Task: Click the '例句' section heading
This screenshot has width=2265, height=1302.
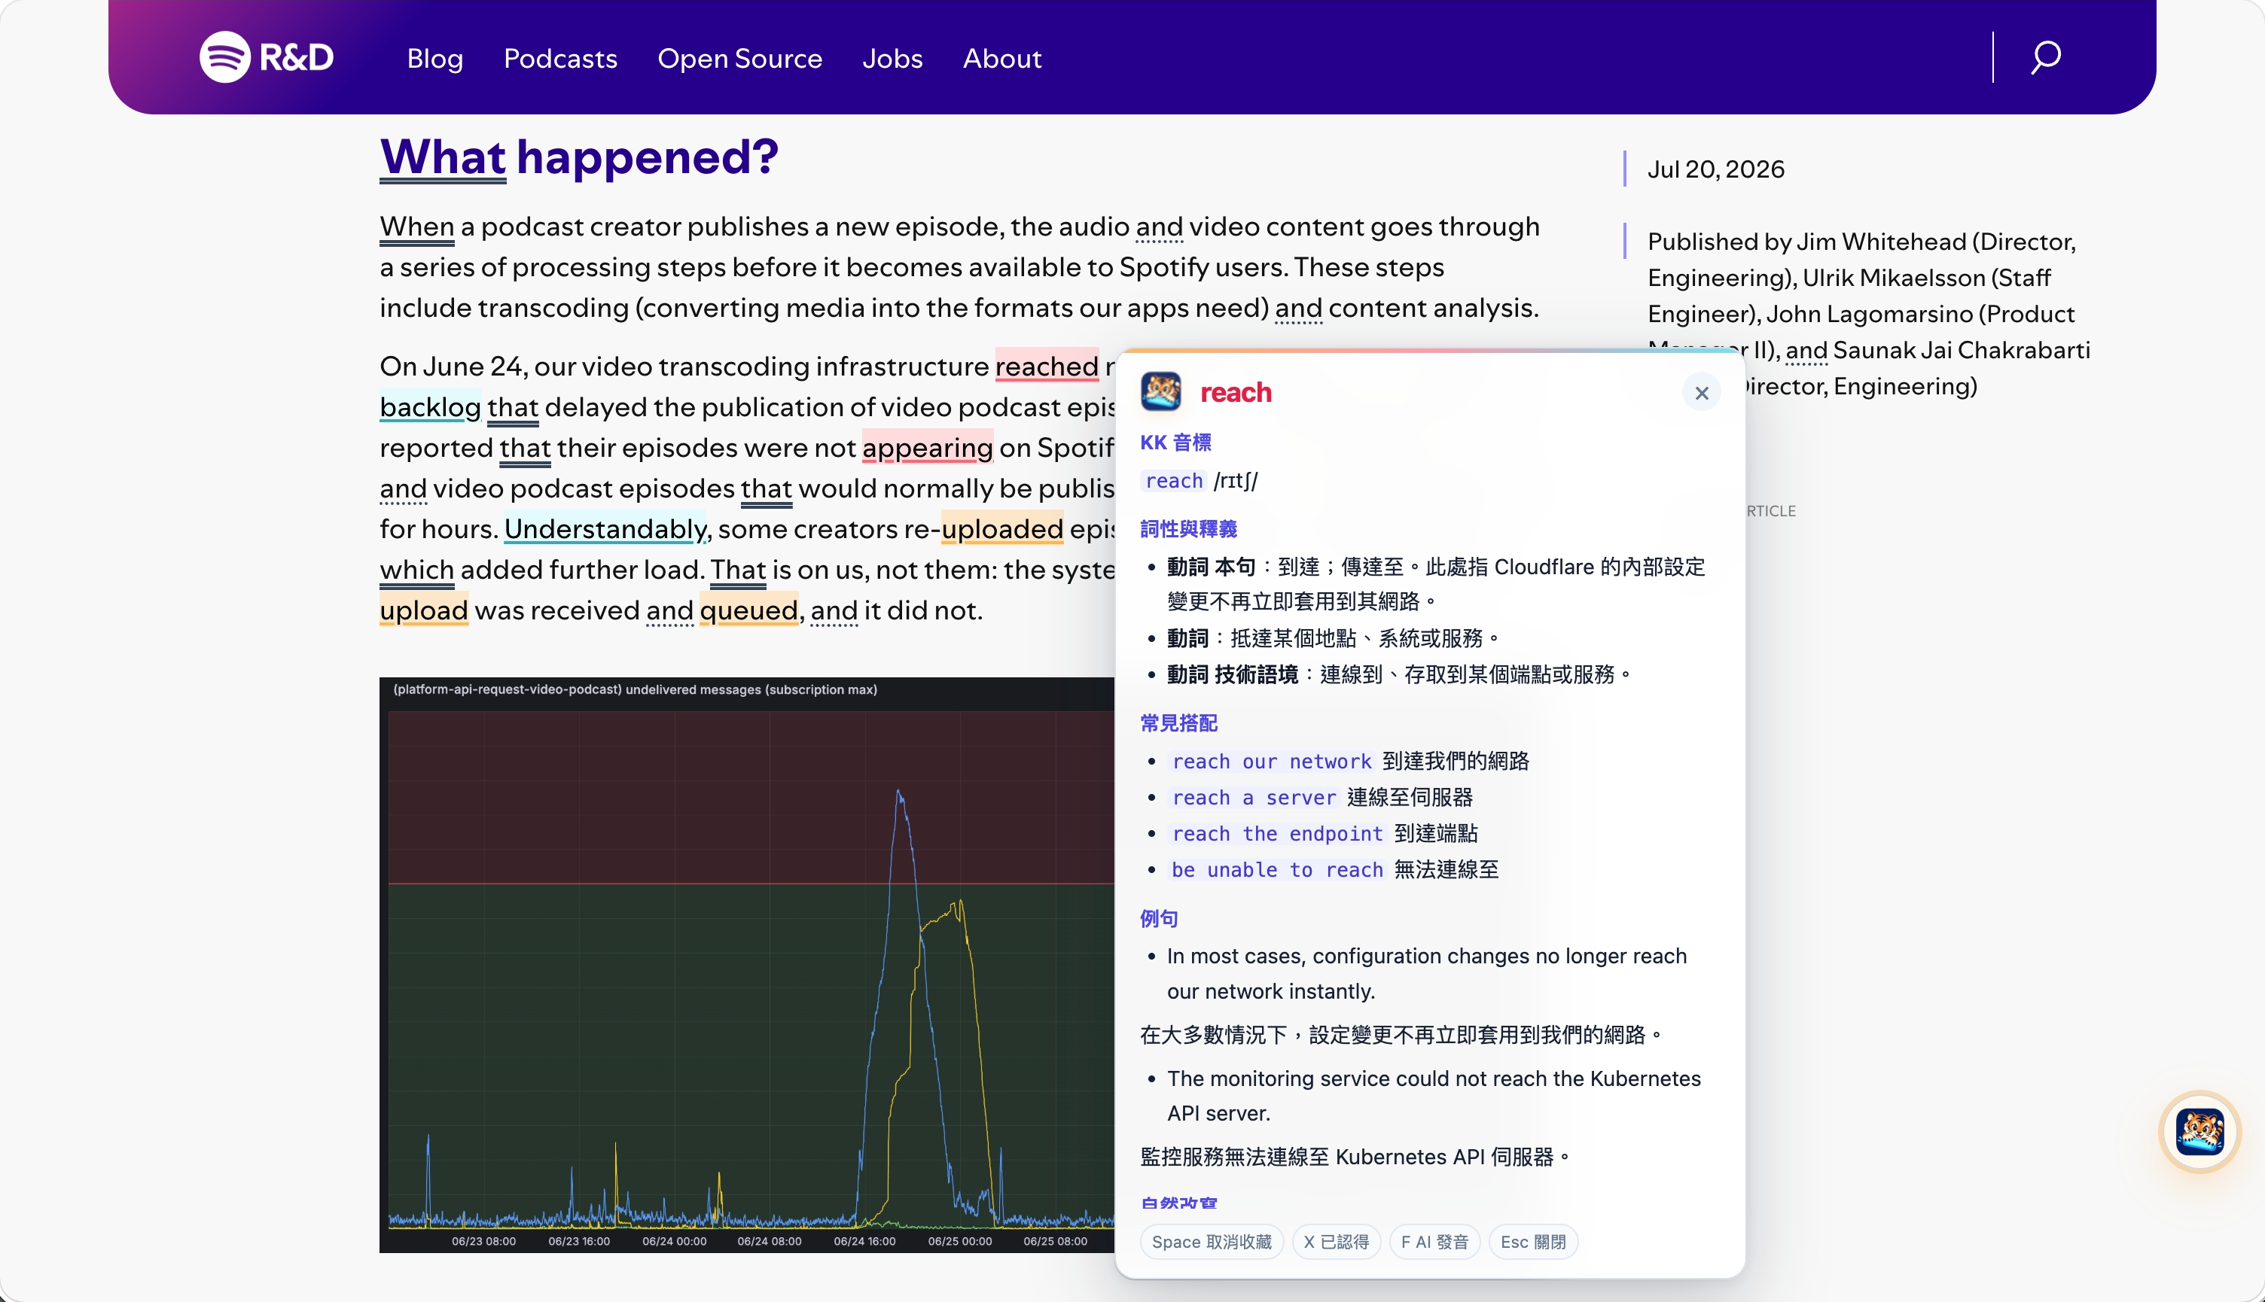Action: pyautogui.click(x=1160, y=917)
